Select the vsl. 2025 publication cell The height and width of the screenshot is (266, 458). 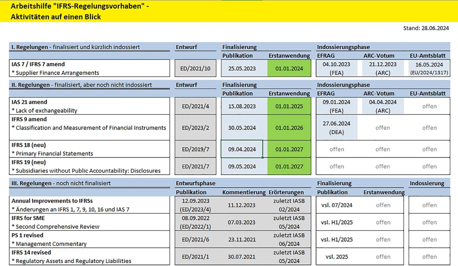[x=337, y=257]
